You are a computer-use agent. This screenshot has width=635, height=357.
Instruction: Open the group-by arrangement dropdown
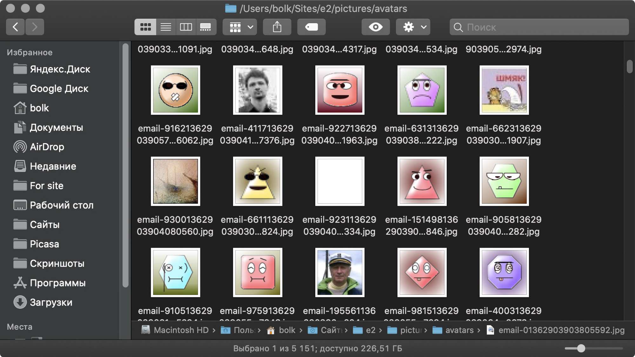(240, 27)
